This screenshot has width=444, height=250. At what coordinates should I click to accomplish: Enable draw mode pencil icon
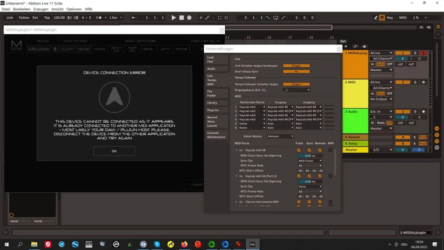pyautogui.click(x=376, y=17)
